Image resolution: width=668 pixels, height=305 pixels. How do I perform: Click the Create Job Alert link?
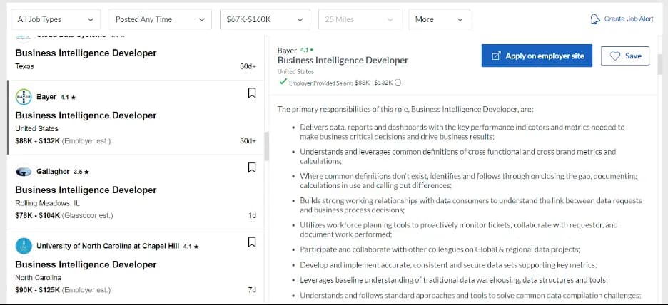[628, 19]
